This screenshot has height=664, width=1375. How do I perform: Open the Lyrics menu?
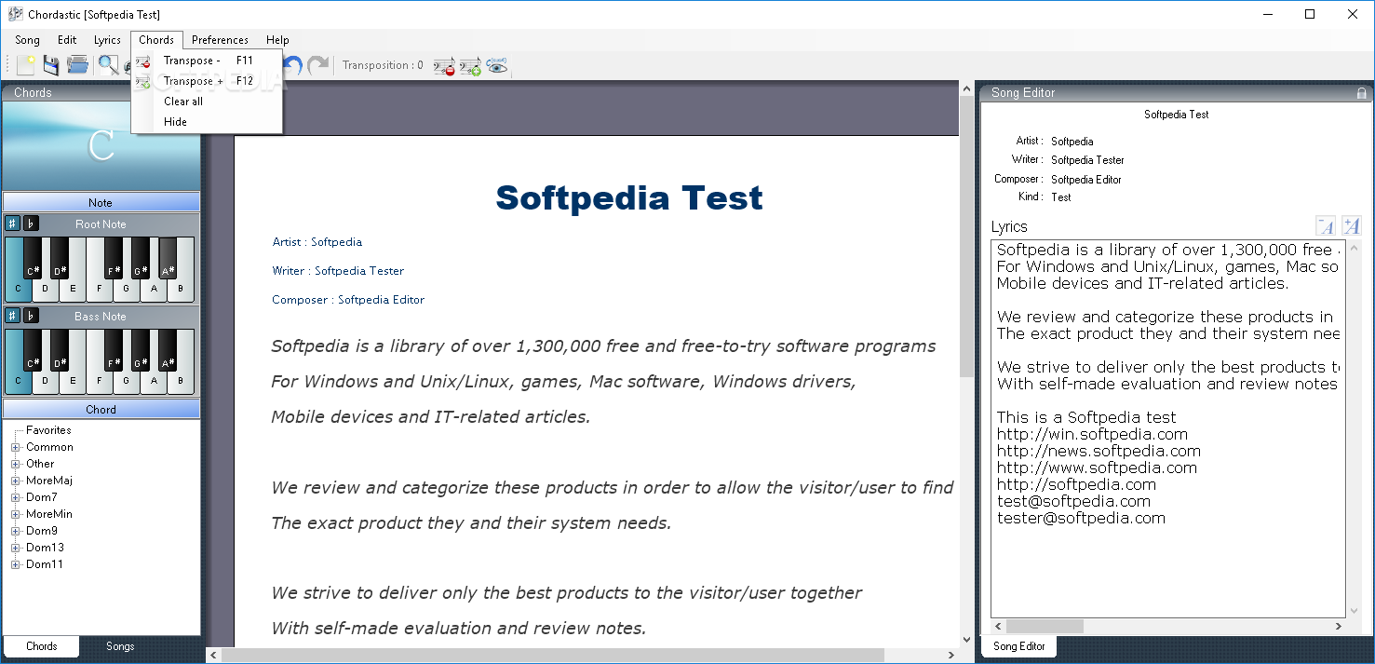(x=107, y=40)
